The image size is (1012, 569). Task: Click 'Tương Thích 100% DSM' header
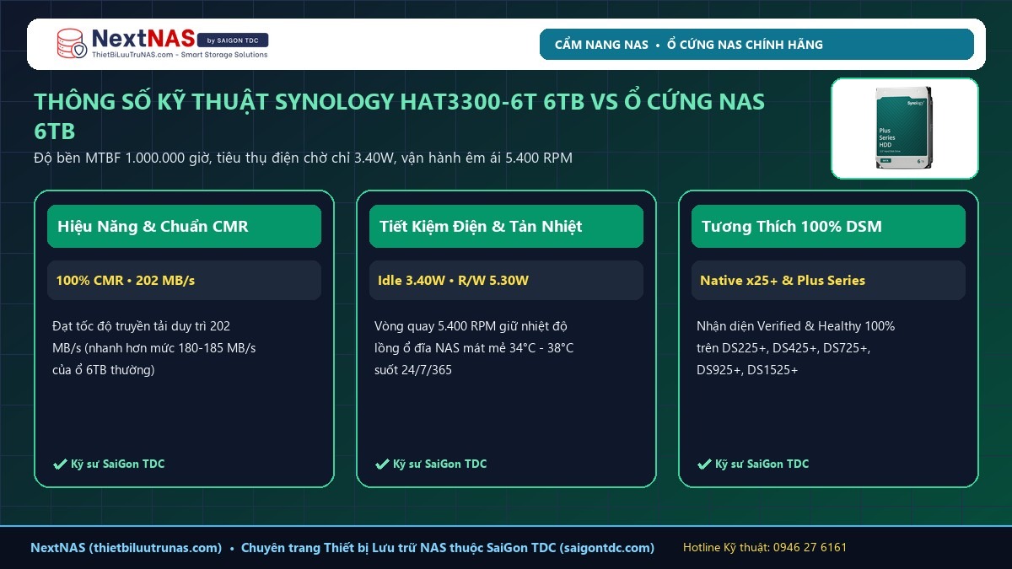pos(828,226)
